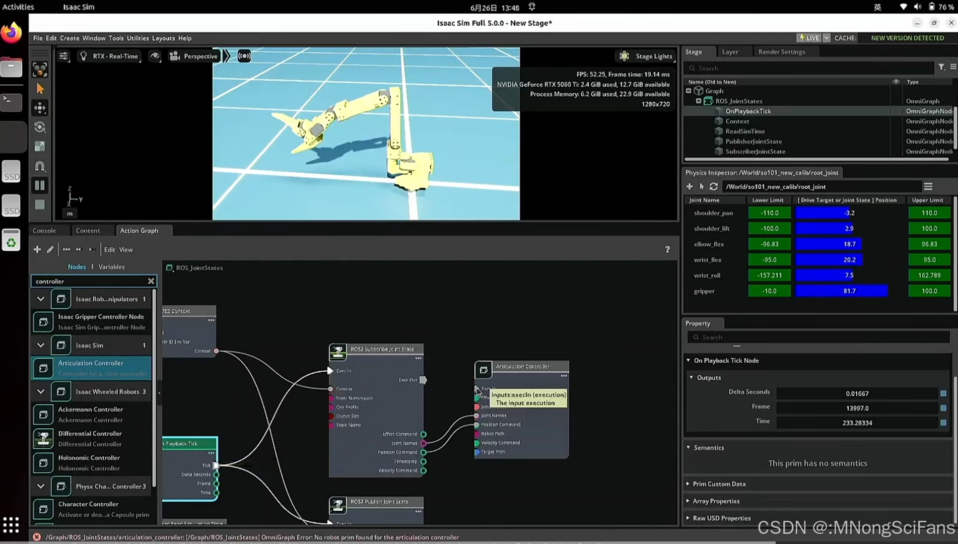Collapse the Isaac Sim node category
The width and height of the screenshot is (958, 544).
(x=41, y=346)
